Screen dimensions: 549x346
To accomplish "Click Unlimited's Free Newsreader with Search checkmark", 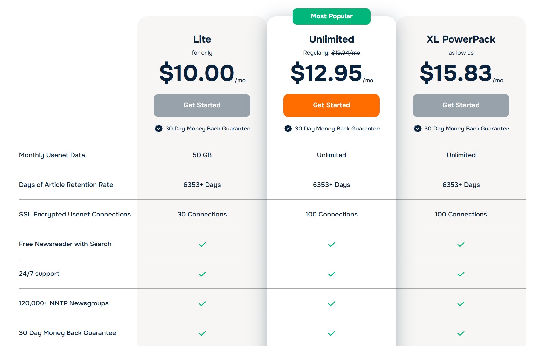I will [332, 244].
